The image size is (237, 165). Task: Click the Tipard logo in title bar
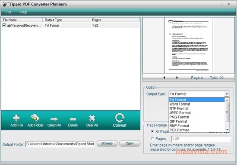6,4
